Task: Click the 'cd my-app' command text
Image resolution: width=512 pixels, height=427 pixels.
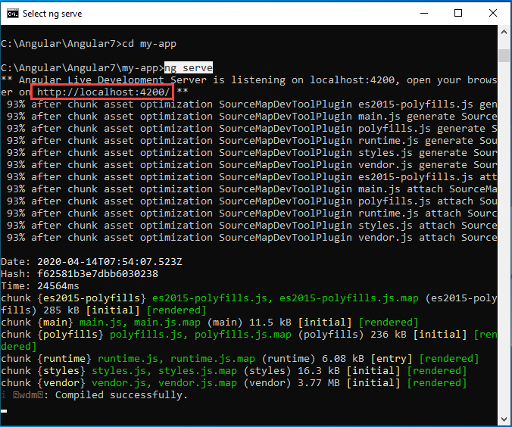Action: (x=149, y=44)
